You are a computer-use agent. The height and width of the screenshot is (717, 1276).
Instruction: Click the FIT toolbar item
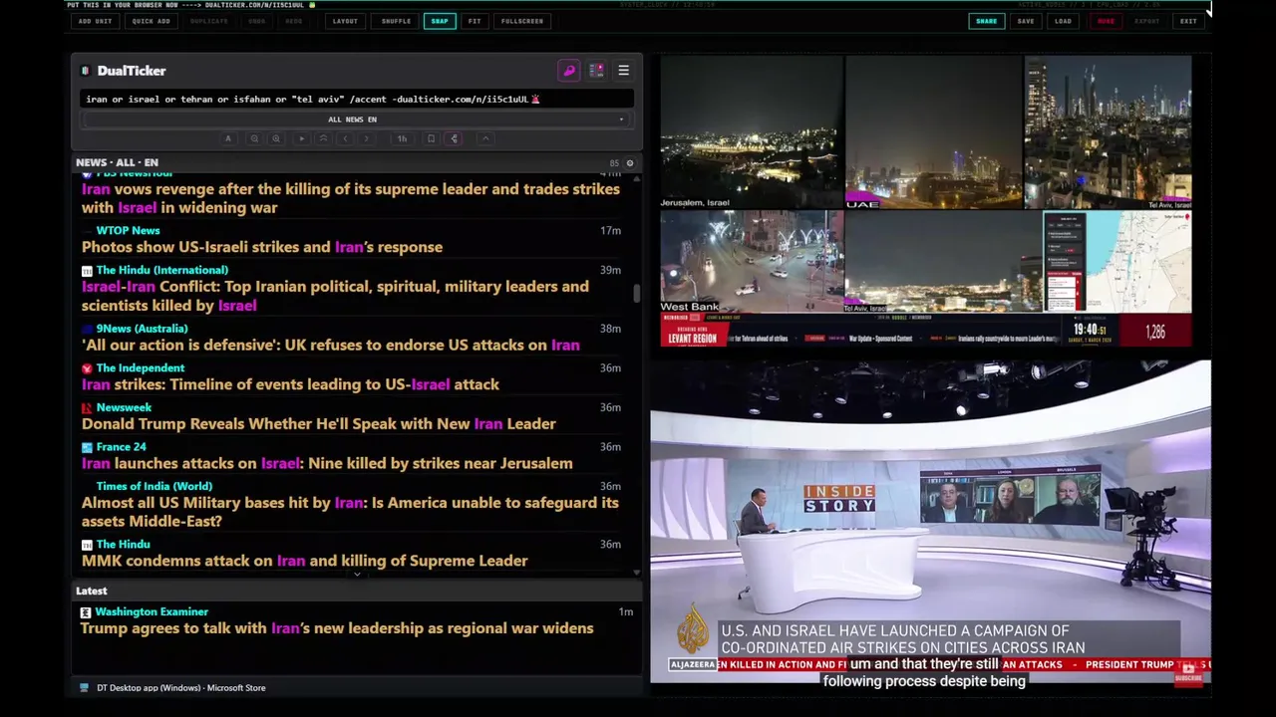(x=475, y=21)
